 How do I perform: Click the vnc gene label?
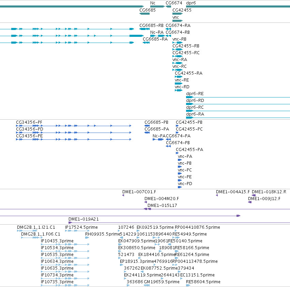point(175,17)
